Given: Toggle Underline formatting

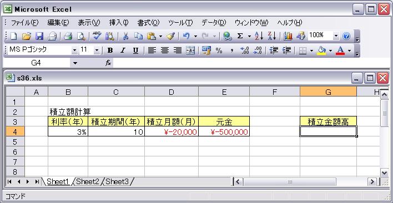Looking at the screenshot, I should pos(135,50).
